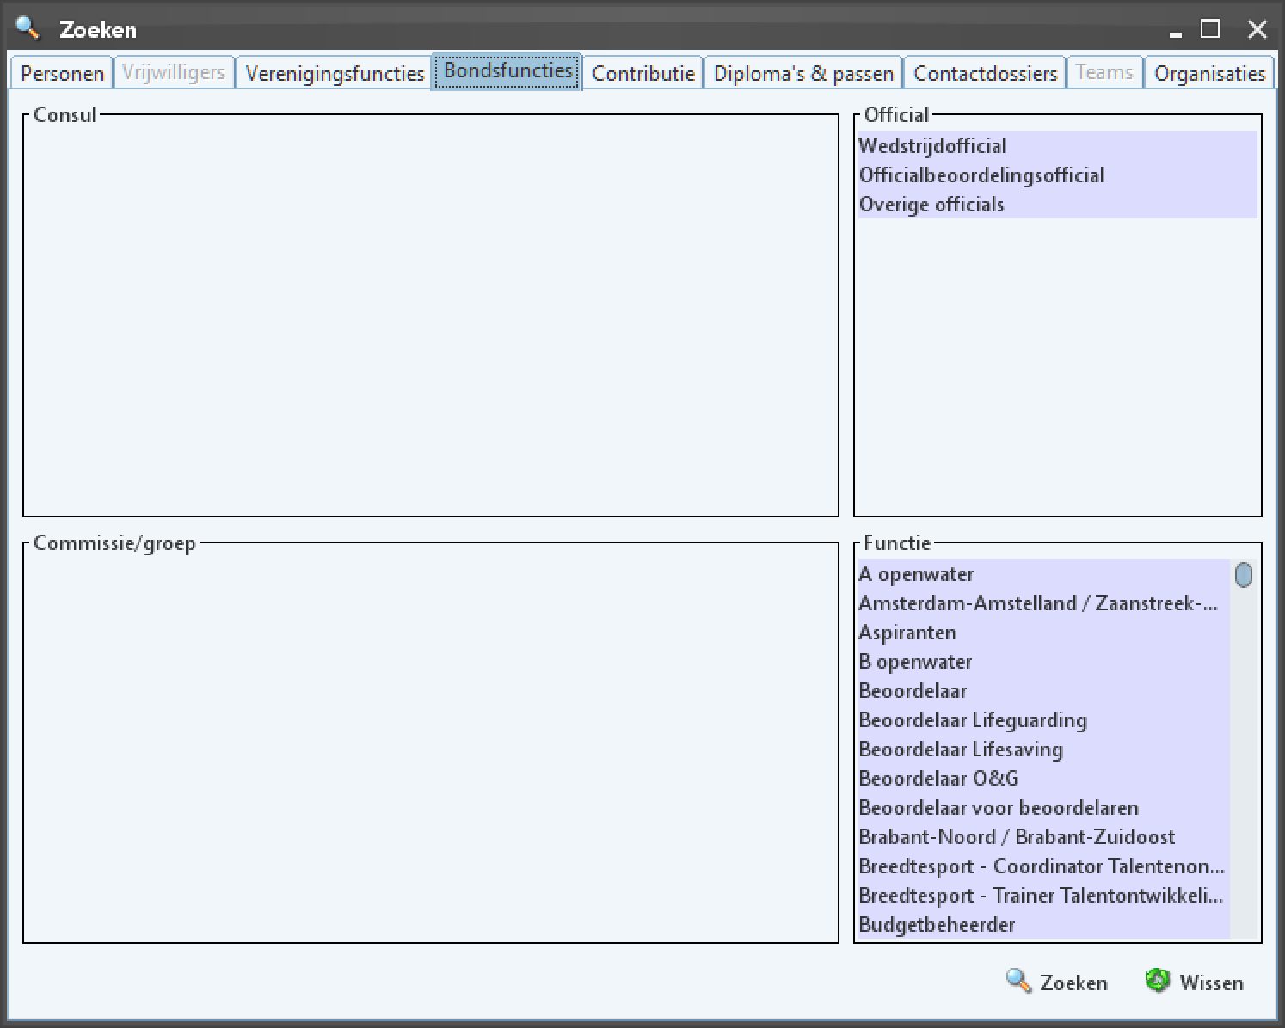This screenshot has width=1285, height=1028.
Task: Select Beoordelaar voor beoordelaren
Action: pyautogui.click(x=1043, y=807)
